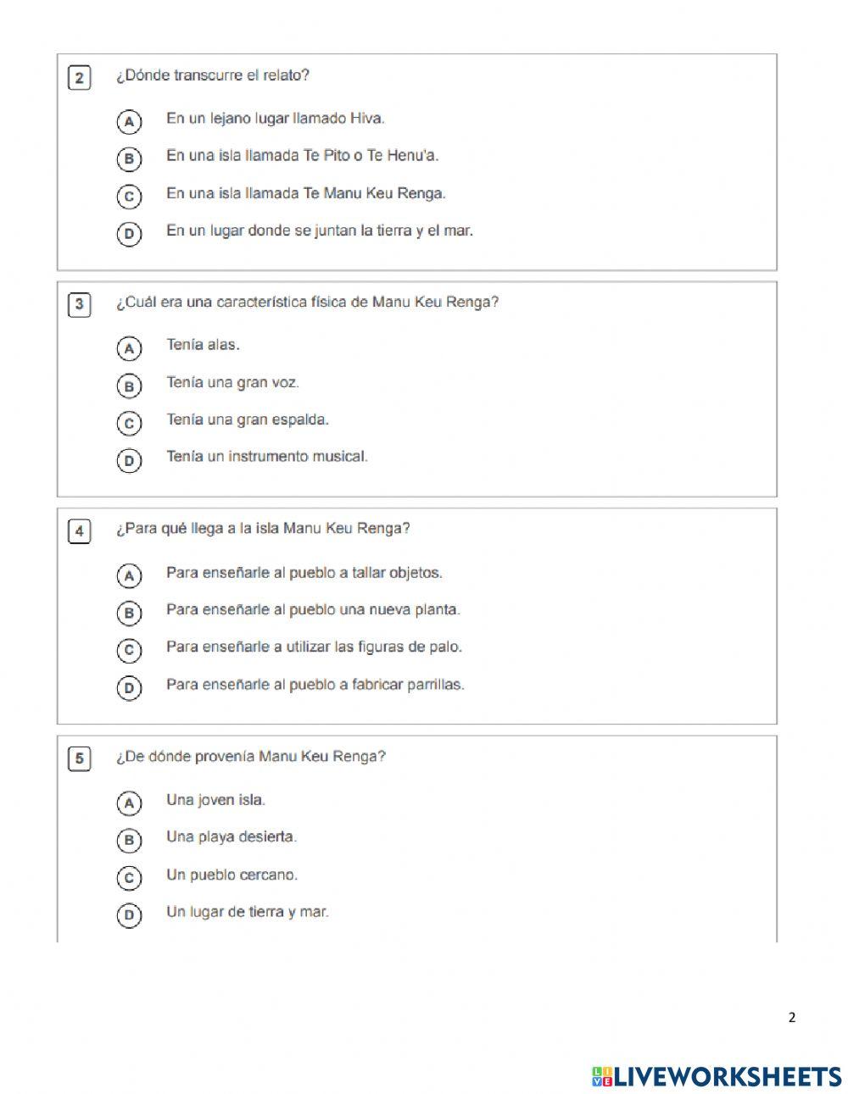Pick 'Tenía un instrumento musical' option D
The height and width of the screenshot is (1094, 848).
129,460
